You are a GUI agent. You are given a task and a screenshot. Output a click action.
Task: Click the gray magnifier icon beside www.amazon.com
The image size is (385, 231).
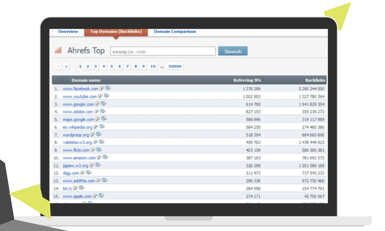[99, 157]
